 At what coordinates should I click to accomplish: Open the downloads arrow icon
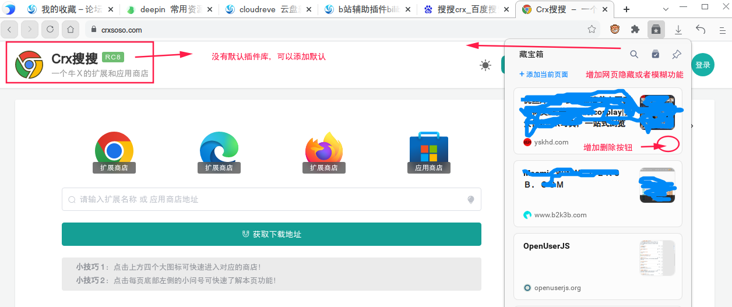pyautogui.click(x=678, y=30)
